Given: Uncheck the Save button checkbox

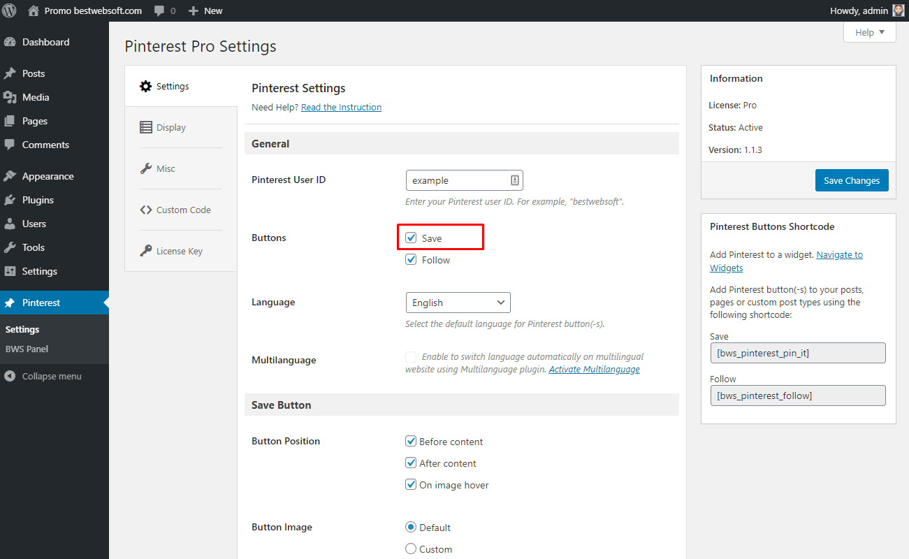Looking at the screenshot, I should [411, 238].
